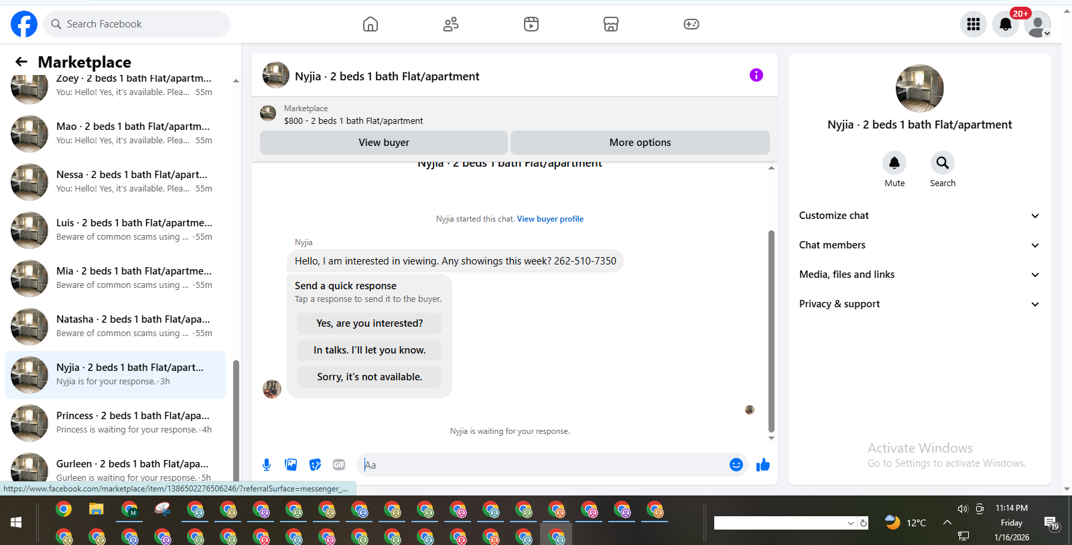Open the Gaming controller icon
The width and height of the screenshot is (1072, 545).
691,25
